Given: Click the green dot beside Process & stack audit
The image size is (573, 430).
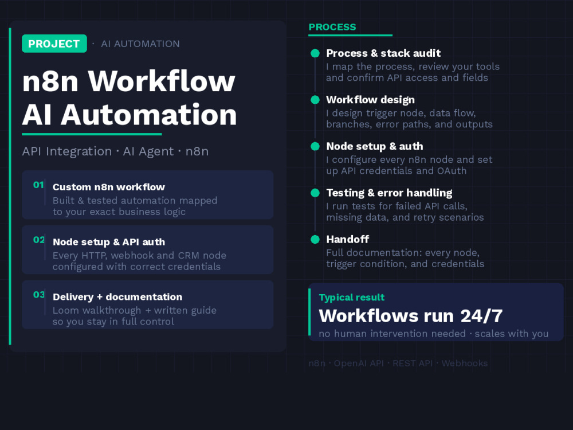Looking at the screenshot, I should click(315, 53).
